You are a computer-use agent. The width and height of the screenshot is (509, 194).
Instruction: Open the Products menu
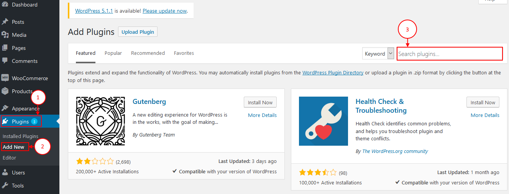pos(22,91)
